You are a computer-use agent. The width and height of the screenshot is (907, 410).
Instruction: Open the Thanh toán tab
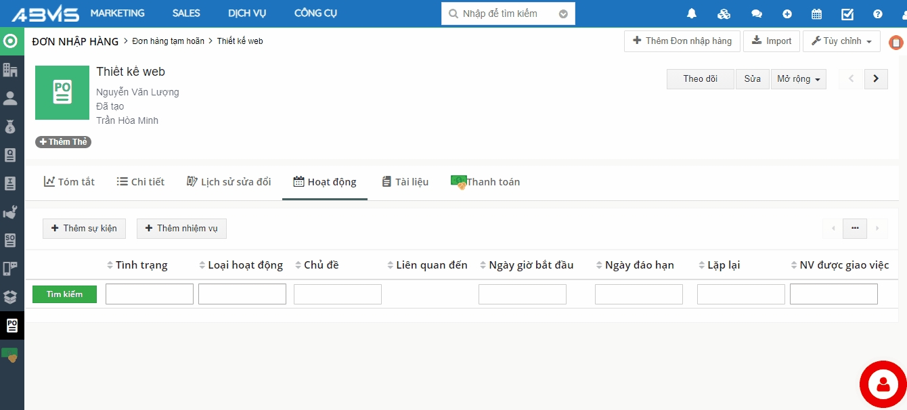485,181
